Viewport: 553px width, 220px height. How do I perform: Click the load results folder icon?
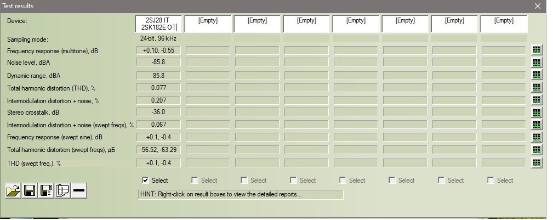pos(13,191)
